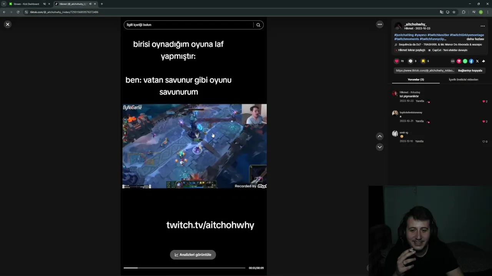
Task: Close the Kick Dashboard browser tab
Action: click(x=49, y=4)
